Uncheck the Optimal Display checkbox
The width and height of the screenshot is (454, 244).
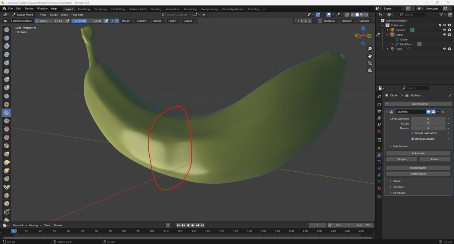[x=413, y=139]
